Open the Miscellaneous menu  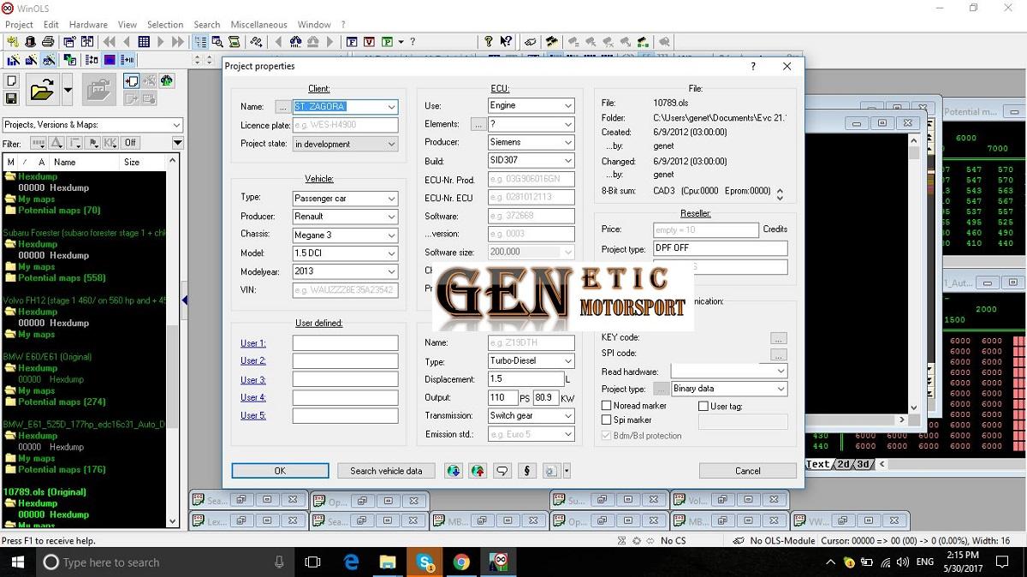[x=258, y=25]
